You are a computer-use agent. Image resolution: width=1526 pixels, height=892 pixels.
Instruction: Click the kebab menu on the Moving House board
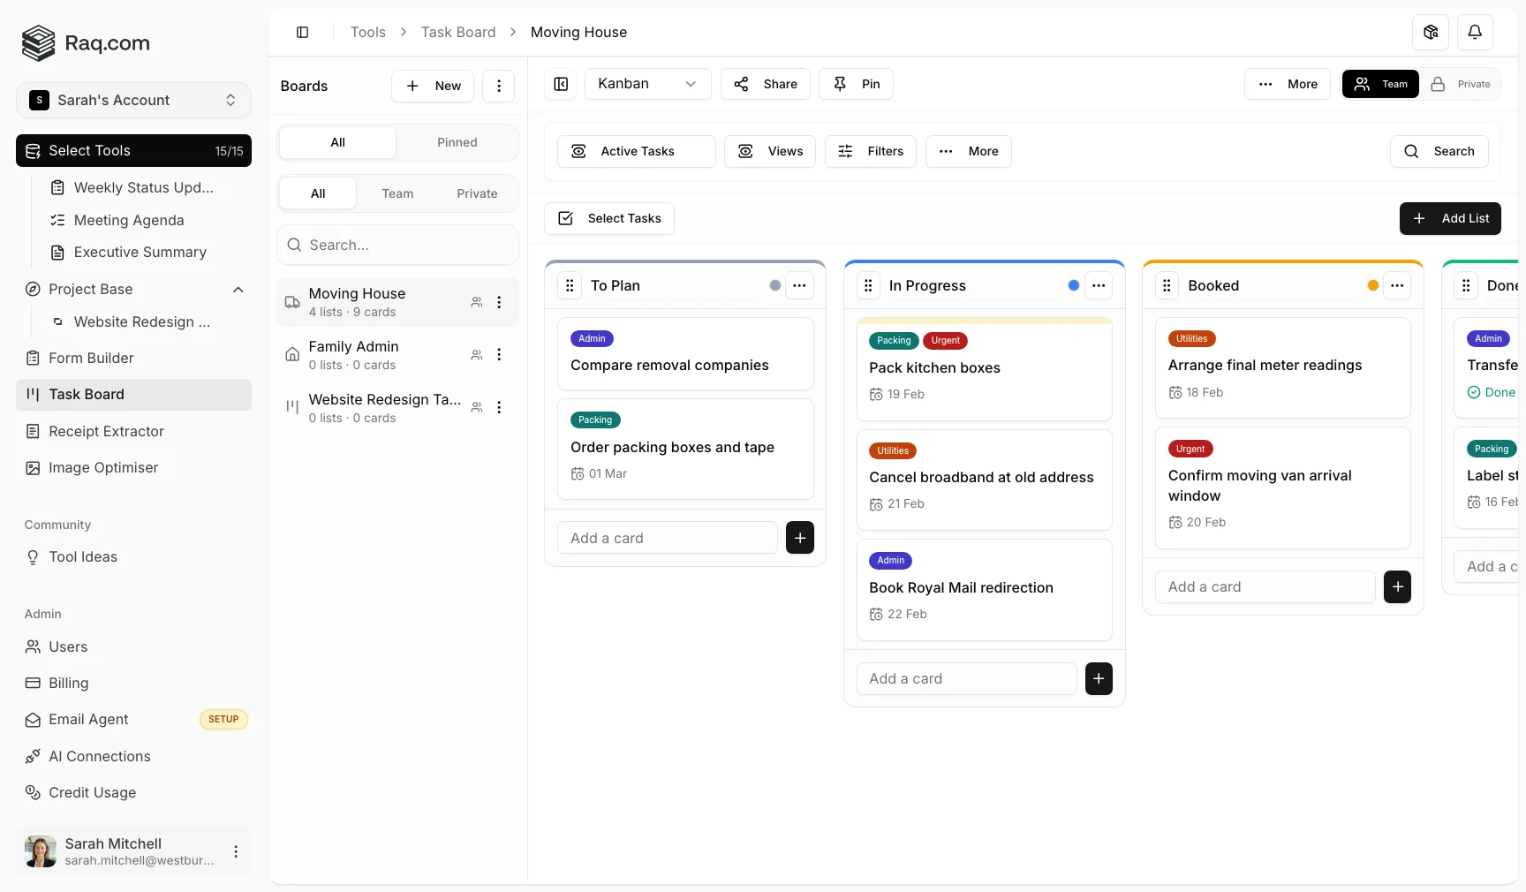tap(500, 302)
